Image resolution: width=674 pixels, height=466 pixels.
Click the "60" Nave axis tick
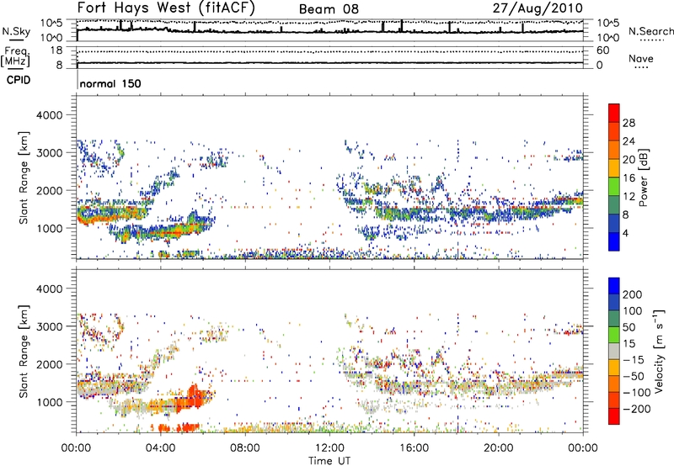tap(603, 50)
